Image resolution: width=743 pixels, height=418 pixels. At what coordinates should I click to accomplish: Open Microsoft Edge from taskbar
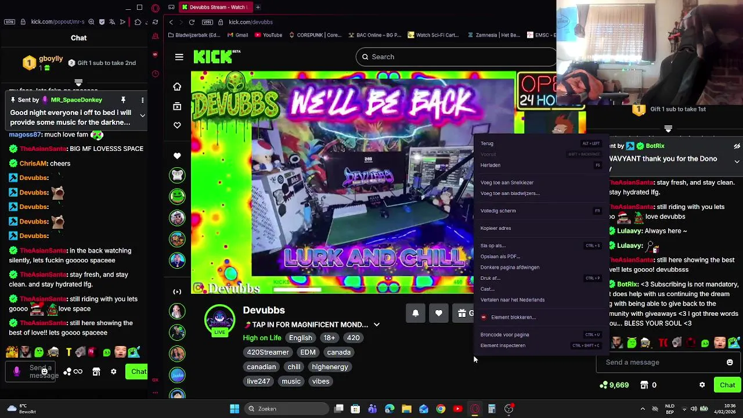pyautogui.click(x=389, y=409)
